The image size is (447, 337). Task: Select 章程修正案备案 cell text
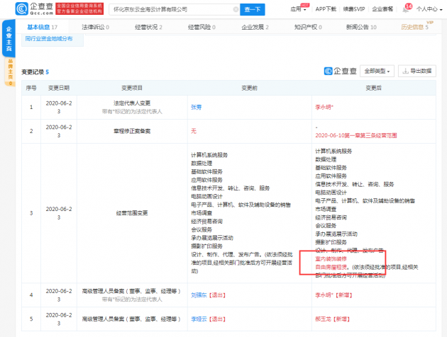(132, 131)
